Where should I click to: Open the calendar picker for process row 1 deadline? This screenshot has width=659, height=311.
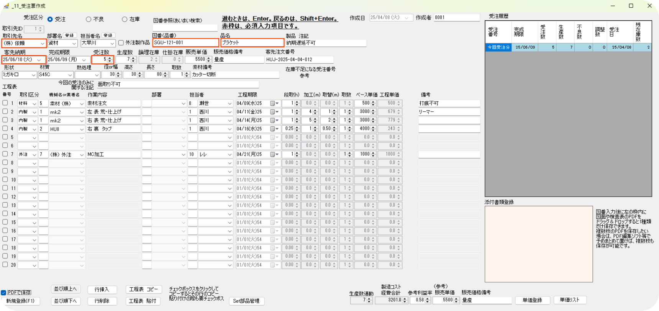click(x=273, y=103)
